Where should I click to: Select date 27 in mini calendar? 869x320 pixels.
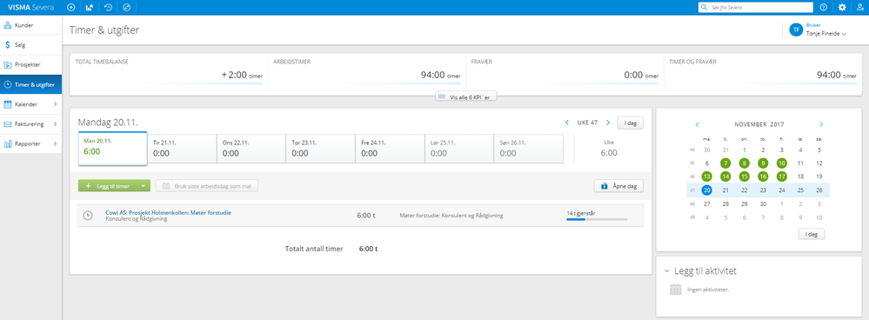point(706,203)
